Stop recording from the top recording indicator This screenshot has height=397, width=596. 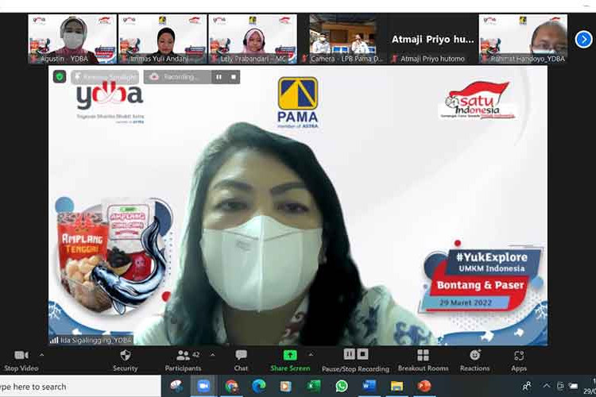pos(233,77)
